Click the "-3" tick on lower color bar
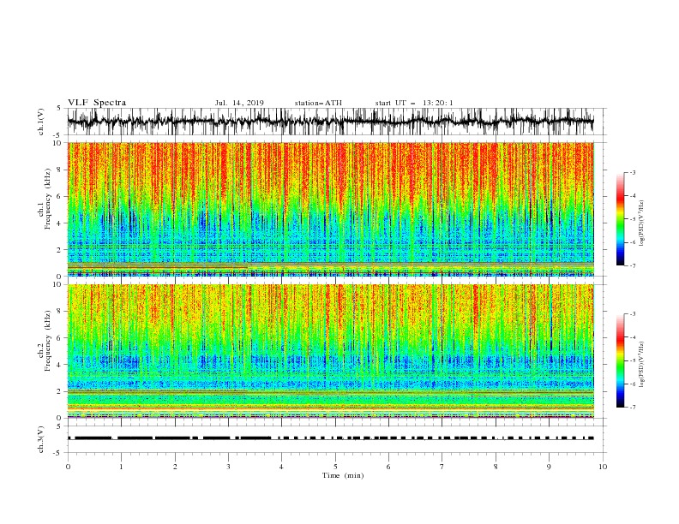This screenshot has width=679, height=524. pos(633,314)
